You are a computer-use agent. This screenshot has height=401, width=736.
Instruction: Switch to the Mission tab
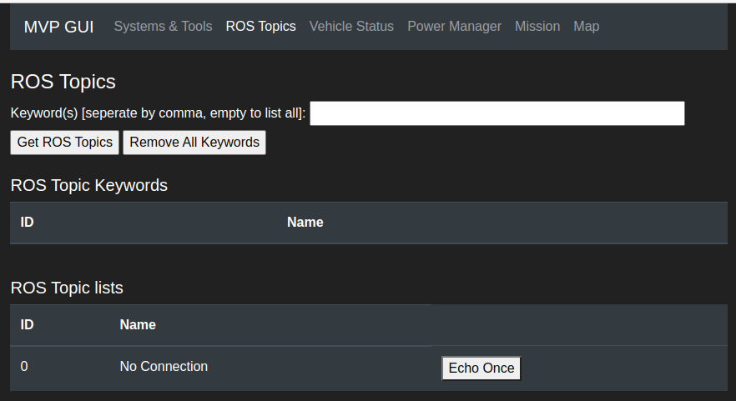click(x=537, y=27)
